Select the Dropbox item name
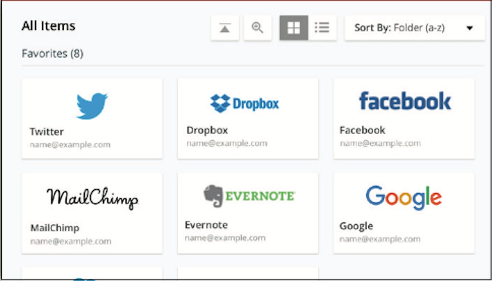 (x=207, y=130)
